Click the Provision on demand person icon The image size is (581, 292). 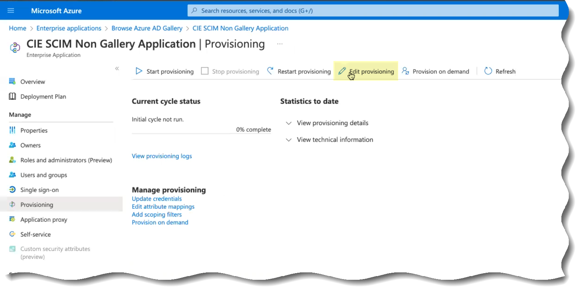pyautogui.click(x=405, y=71)
